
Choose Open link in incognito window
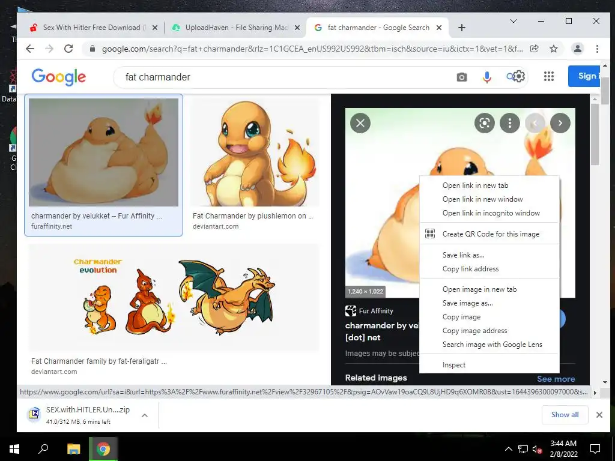tap(489, 213)
